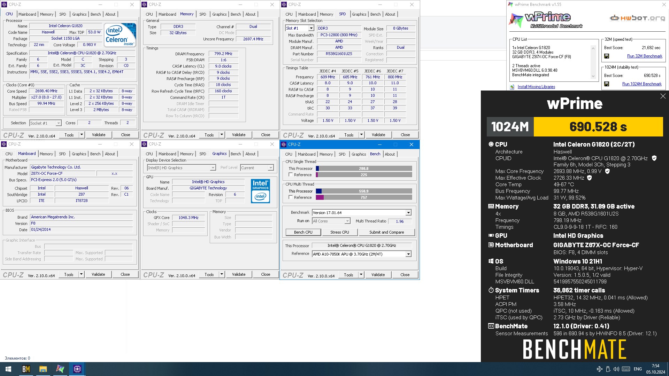669x376 pixels.
Task: Expand Tools arrow in the Bench tab CPU-Z window
Action: [361, 275]
